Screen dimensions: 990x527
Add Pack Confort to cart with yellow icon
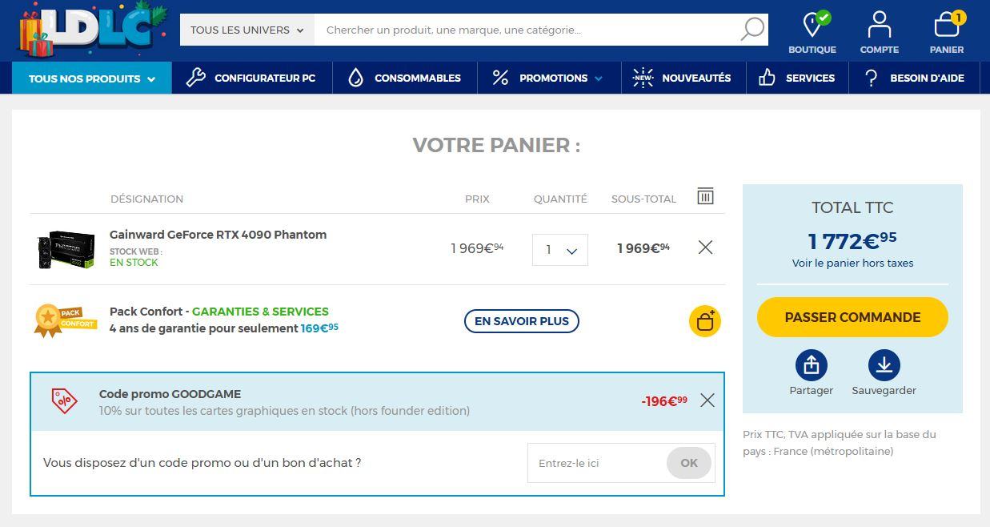[705, 321]
